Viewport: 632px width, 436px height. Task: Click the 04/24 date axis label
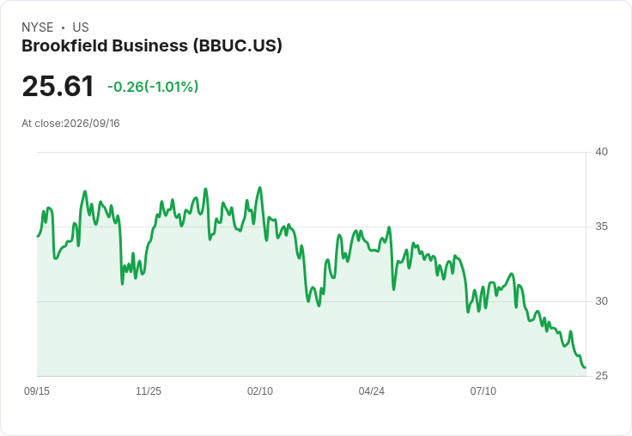tap(371, 391)
